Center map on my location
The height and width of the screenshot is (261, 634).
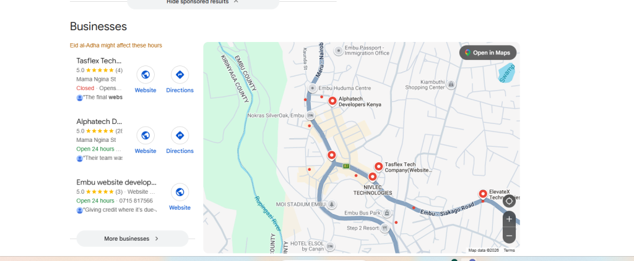coord(509,201)
